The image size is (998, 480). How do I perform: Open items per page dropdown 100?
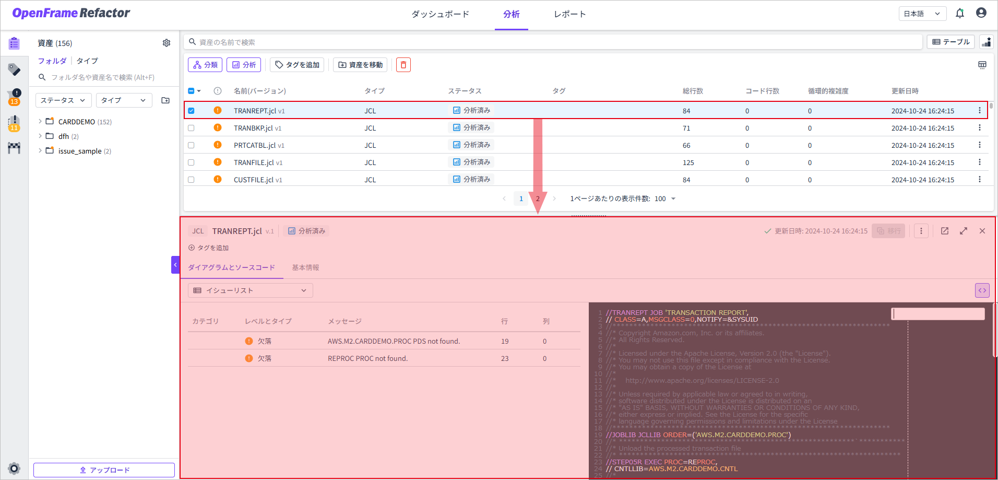pos(665,198)
